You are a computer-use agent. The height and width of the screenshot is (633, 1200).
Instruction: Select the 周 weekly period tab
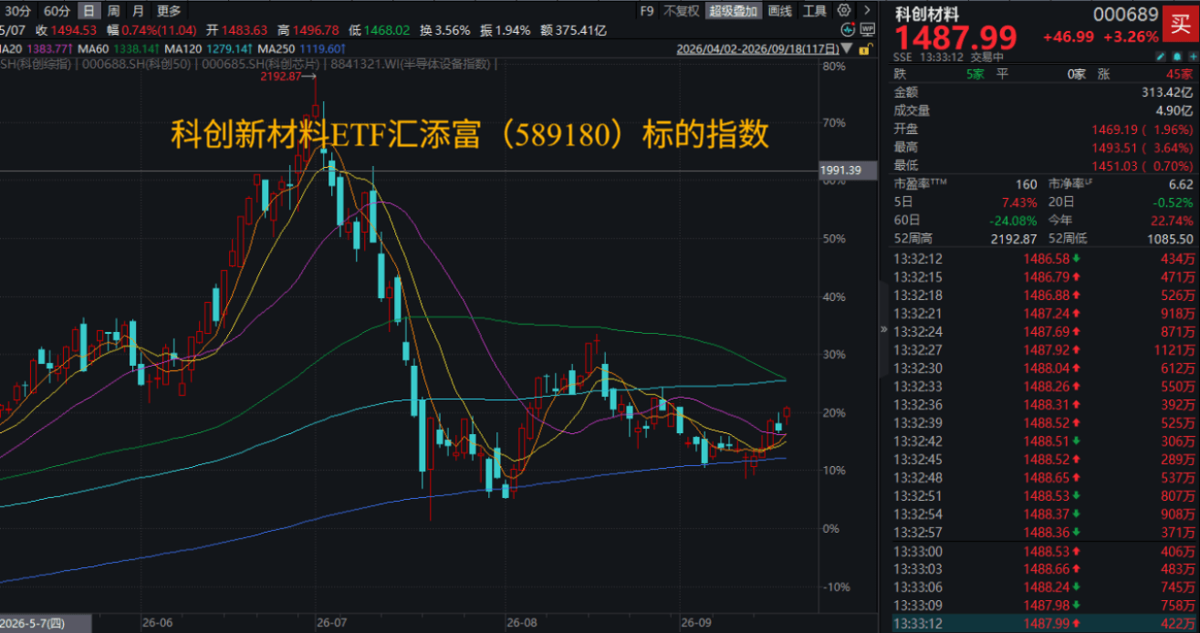(113, 11)
